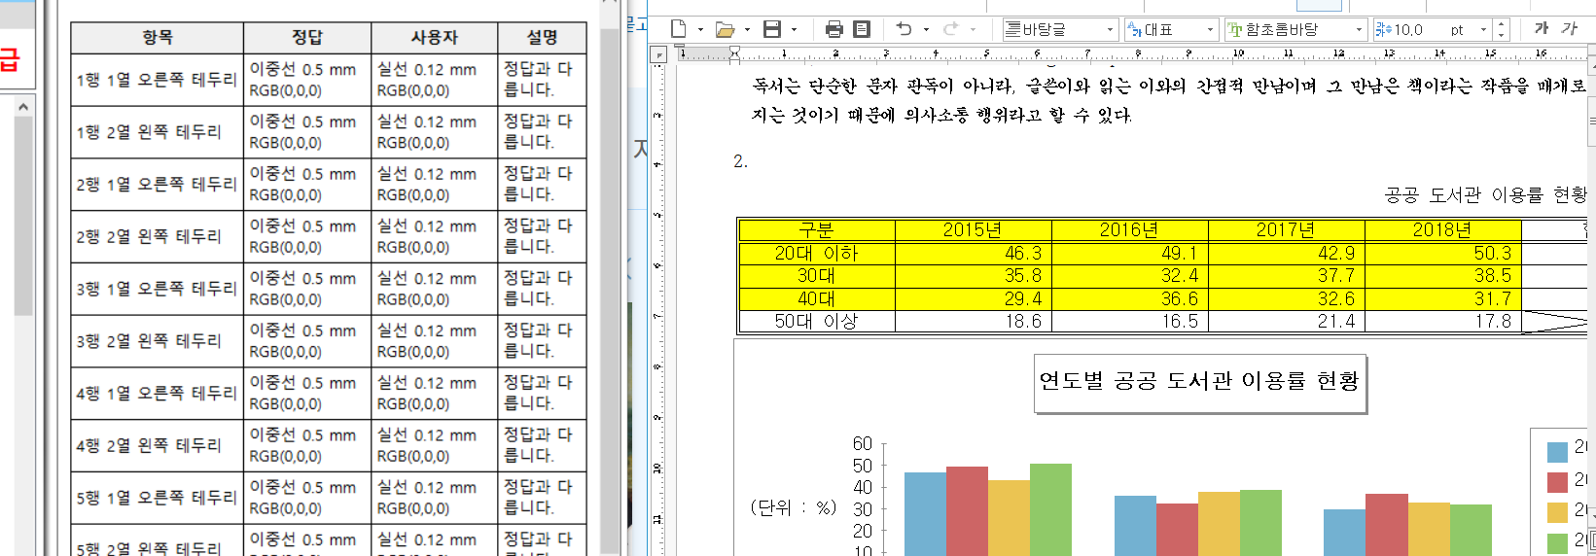Viewport: 1596px width, 556px height.
Task: Click the Save floppy disk icon
Action: (x=772, y=29)
